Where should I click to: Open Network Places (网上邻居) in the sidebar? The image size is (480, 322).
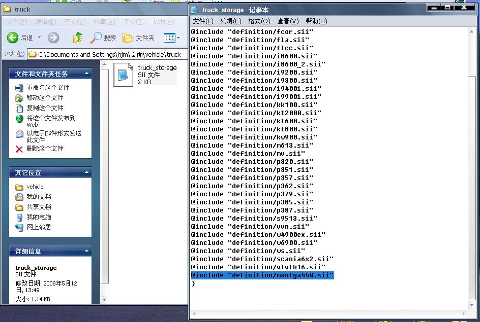pyautogui.click(x=19, y=227)
